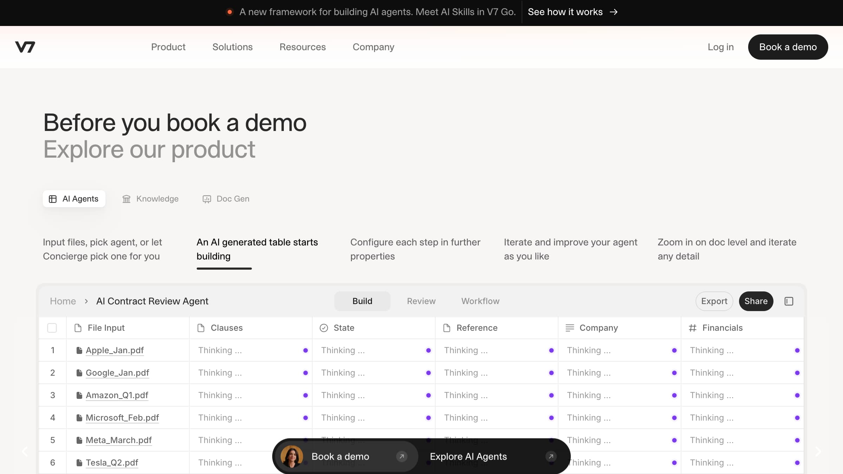Advance carousel with right arrow
Screen dimensions: 843x474
[x=818, y=452]
